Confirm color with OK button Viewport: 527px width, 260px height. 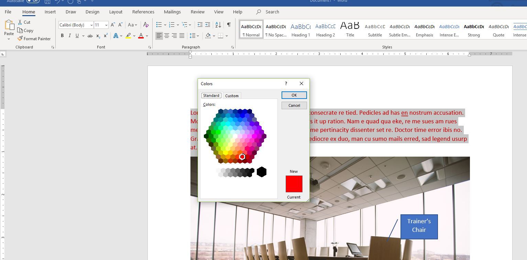pos(294,95)
